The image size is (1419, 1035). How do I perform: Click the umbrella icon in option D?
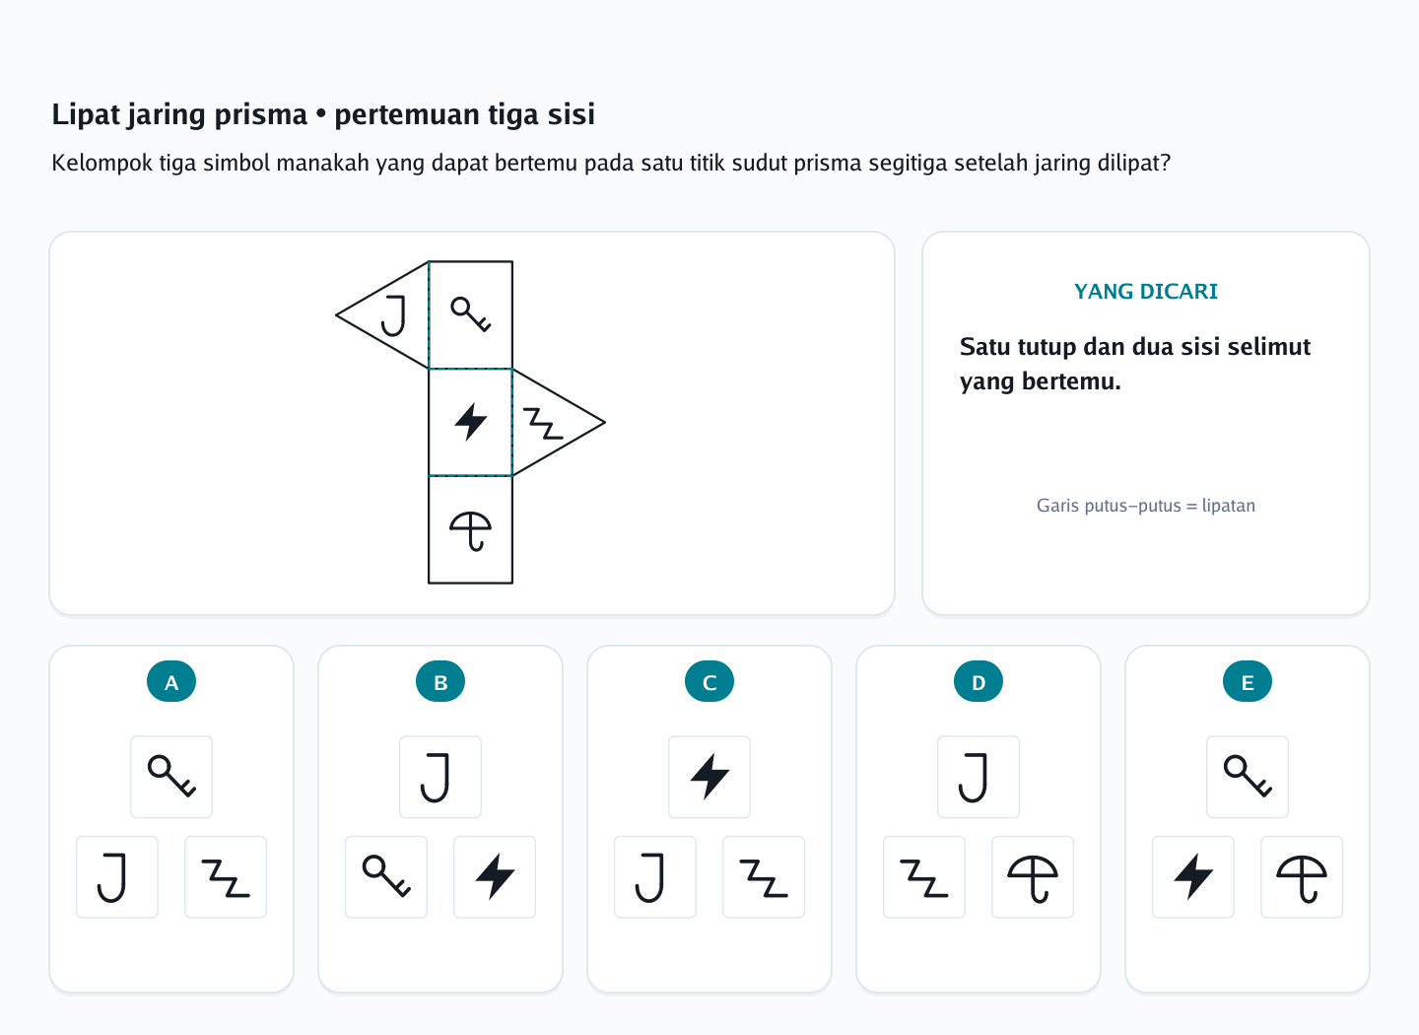click(x=1033, y=876)
